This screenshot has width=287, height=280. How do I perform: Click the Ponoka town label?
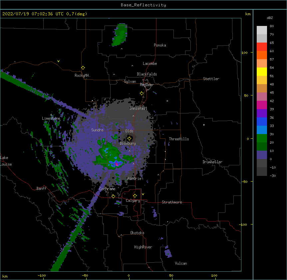pos(160,45)
